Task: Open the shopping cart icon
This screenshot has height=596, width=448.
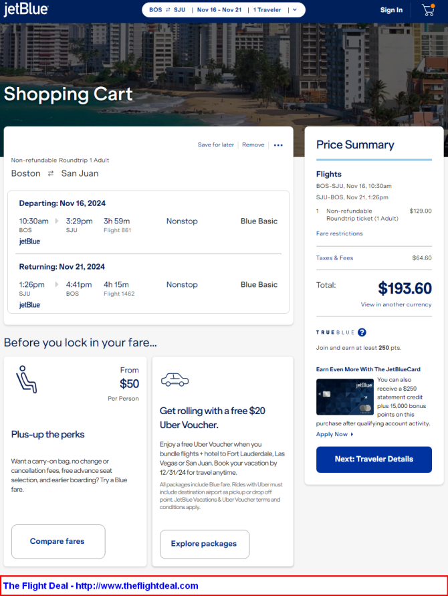Action: 429,10
